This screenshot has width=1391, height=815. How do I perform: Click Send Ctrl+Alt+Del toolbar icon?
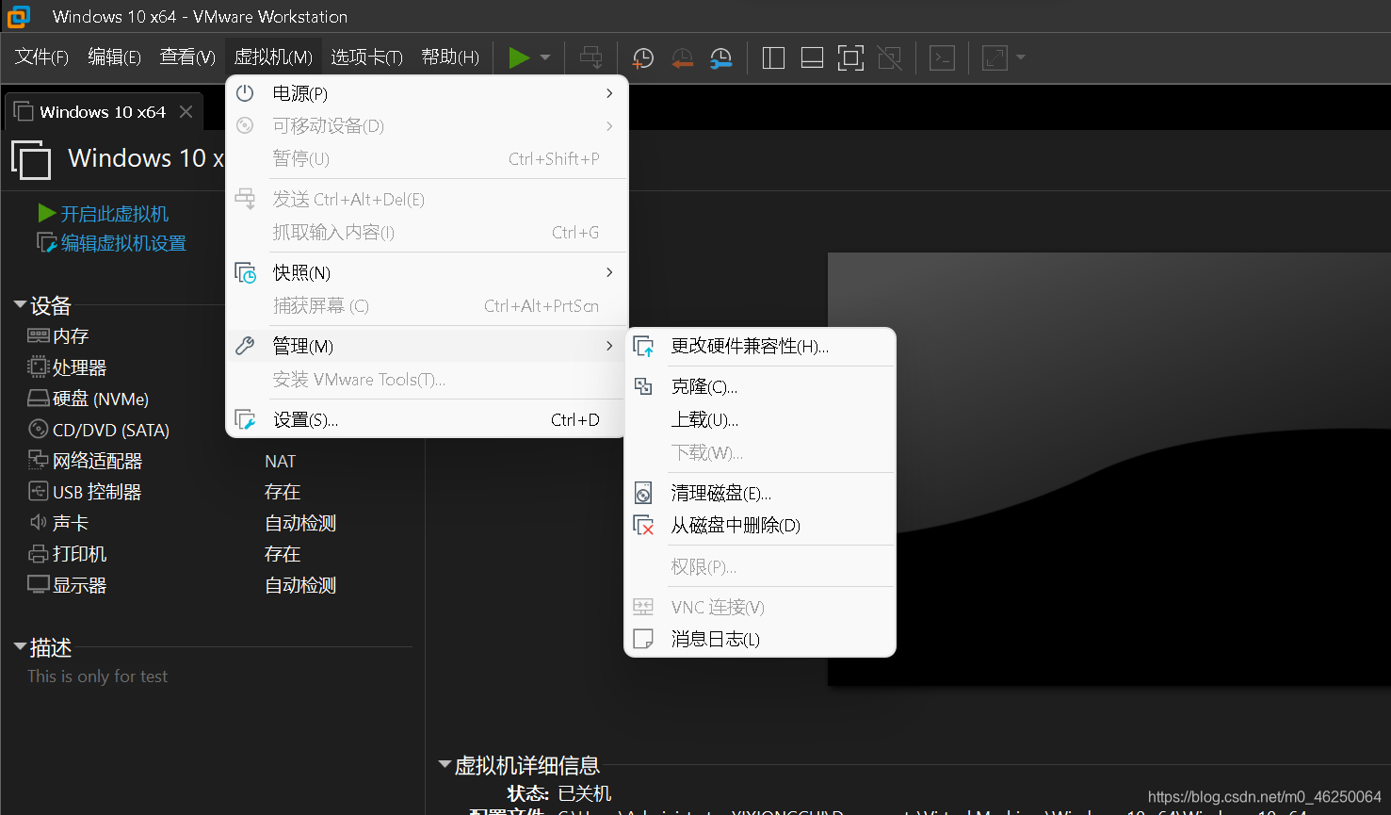click(x=591, y=57)
